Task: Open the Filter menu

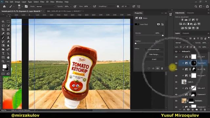Action: [42, 2]
